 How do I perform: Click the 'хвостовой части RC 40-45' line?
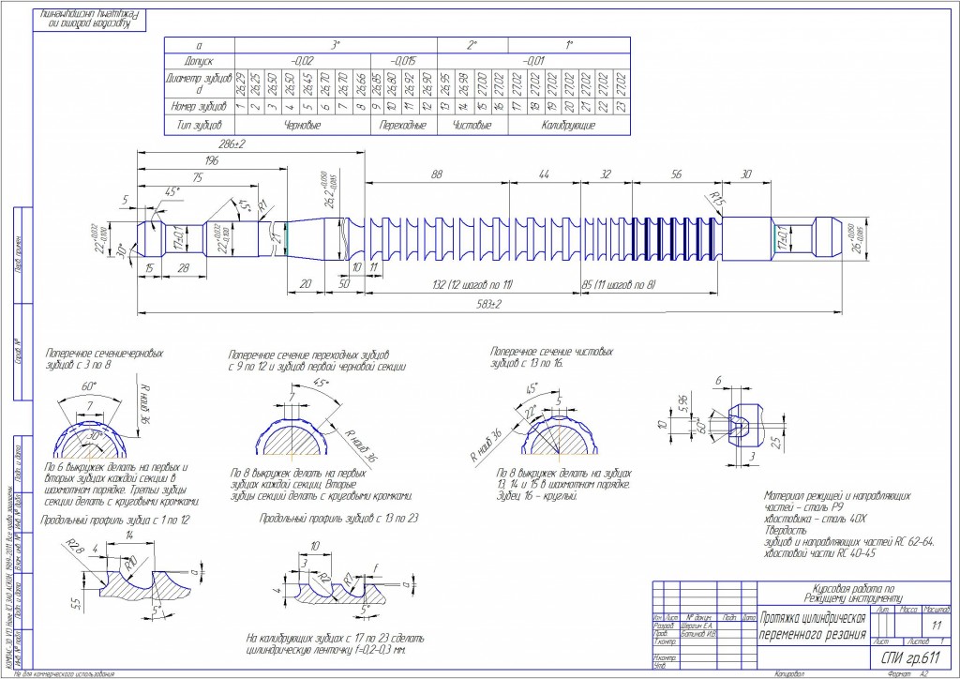click(819, 553)
